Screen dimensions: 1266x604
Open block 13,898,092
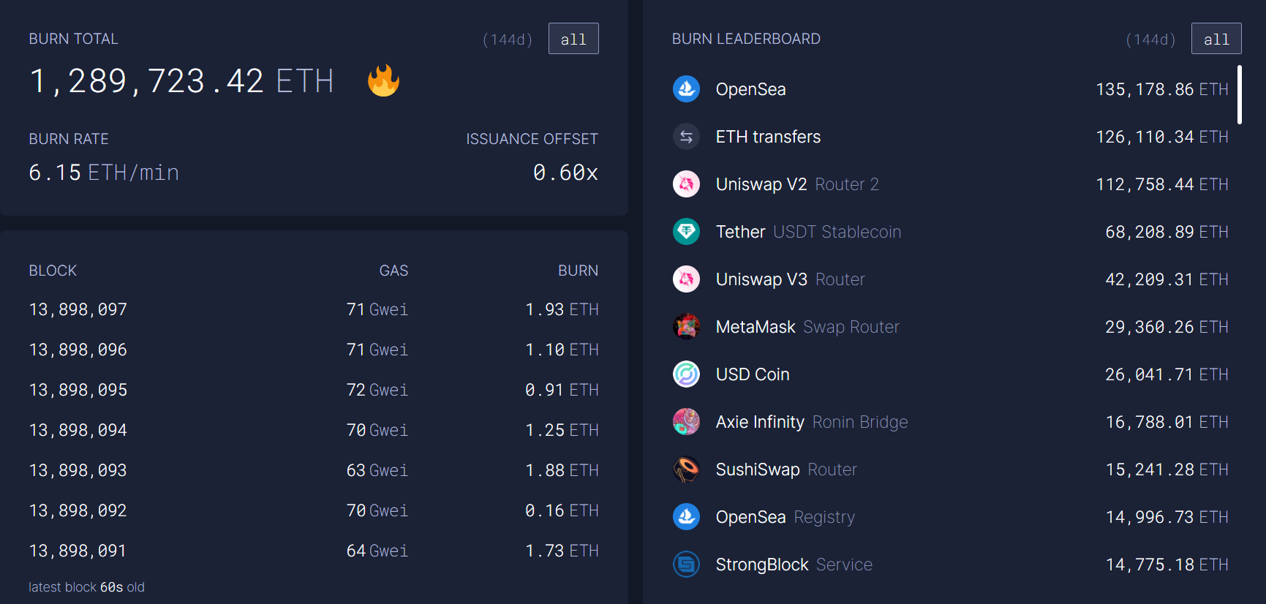click(x=78, y=511)
